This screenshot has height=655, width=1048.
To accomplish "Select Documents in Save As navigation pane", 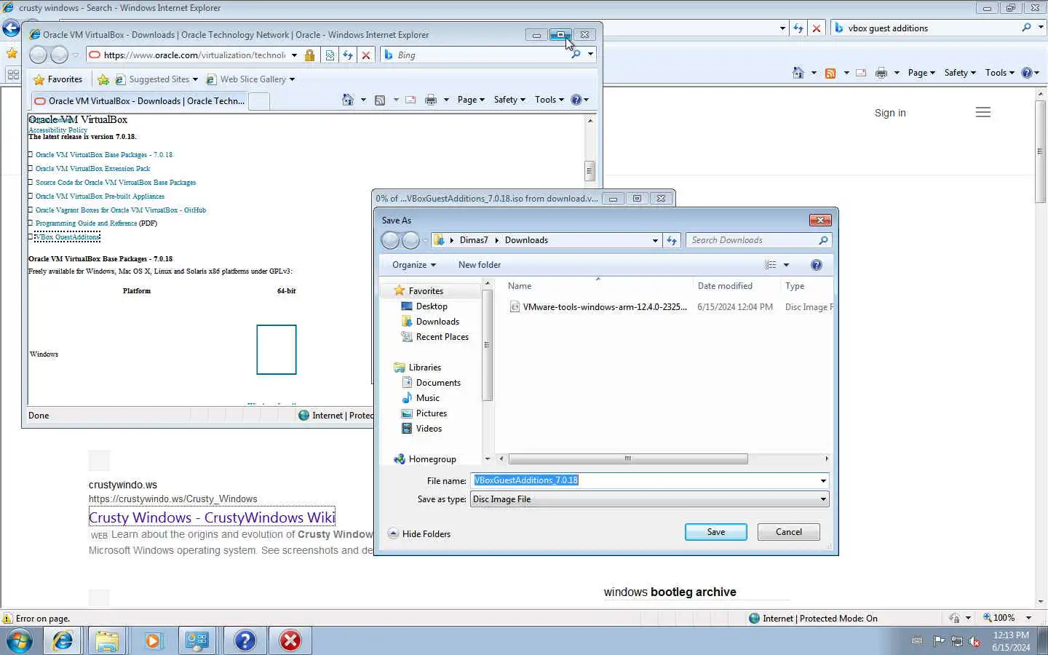I will (x=438, y=383).
